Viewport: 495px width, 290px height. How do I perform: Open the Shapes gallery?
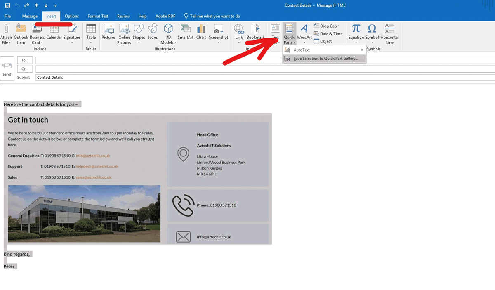tap(139, 34)
